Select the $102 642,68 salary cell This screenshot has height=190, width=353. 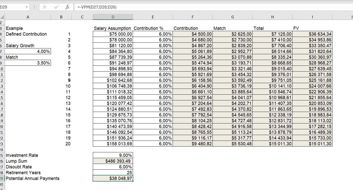tap(113, 80)
